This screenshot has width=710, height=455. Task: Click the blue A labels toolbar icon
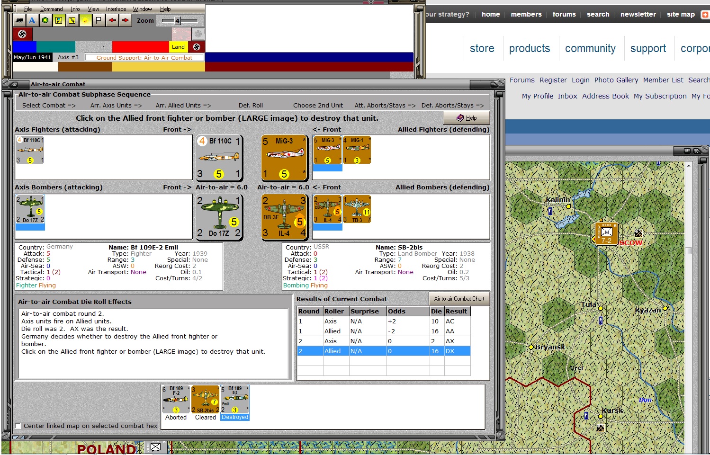(x=32, y=20)
